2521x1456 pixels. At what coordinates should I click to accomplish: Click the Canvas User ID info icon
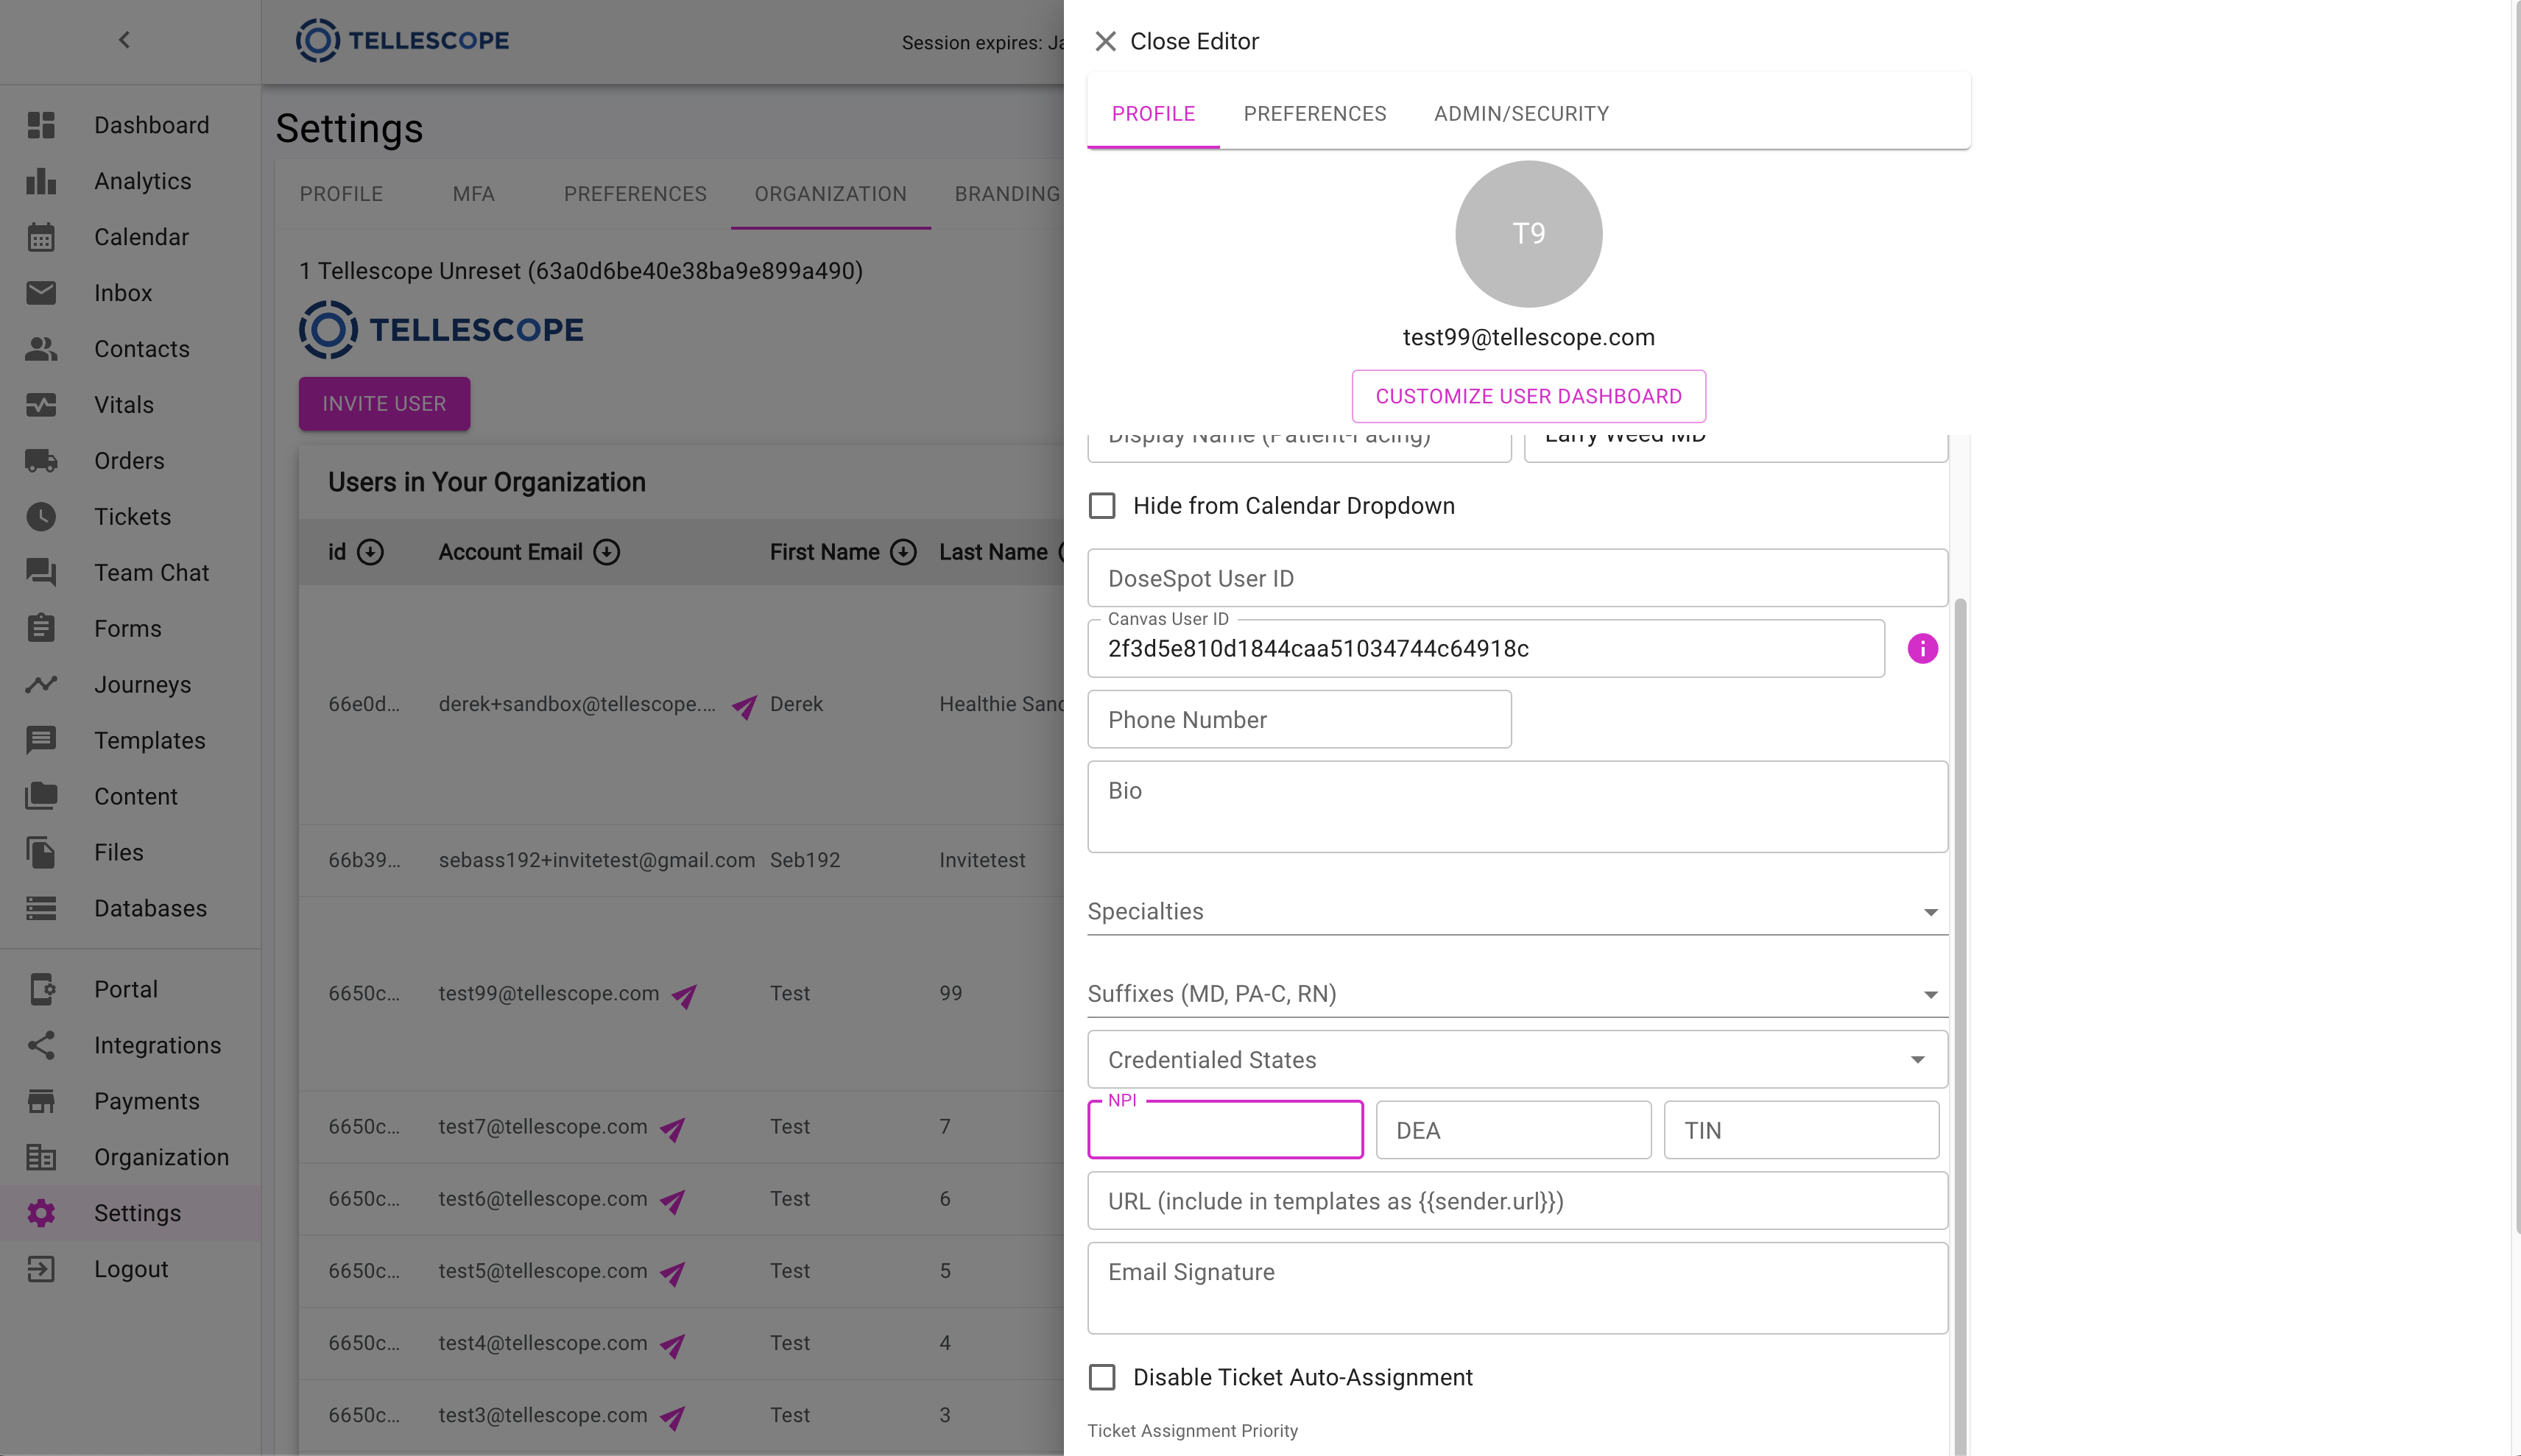click(1922, 649)
